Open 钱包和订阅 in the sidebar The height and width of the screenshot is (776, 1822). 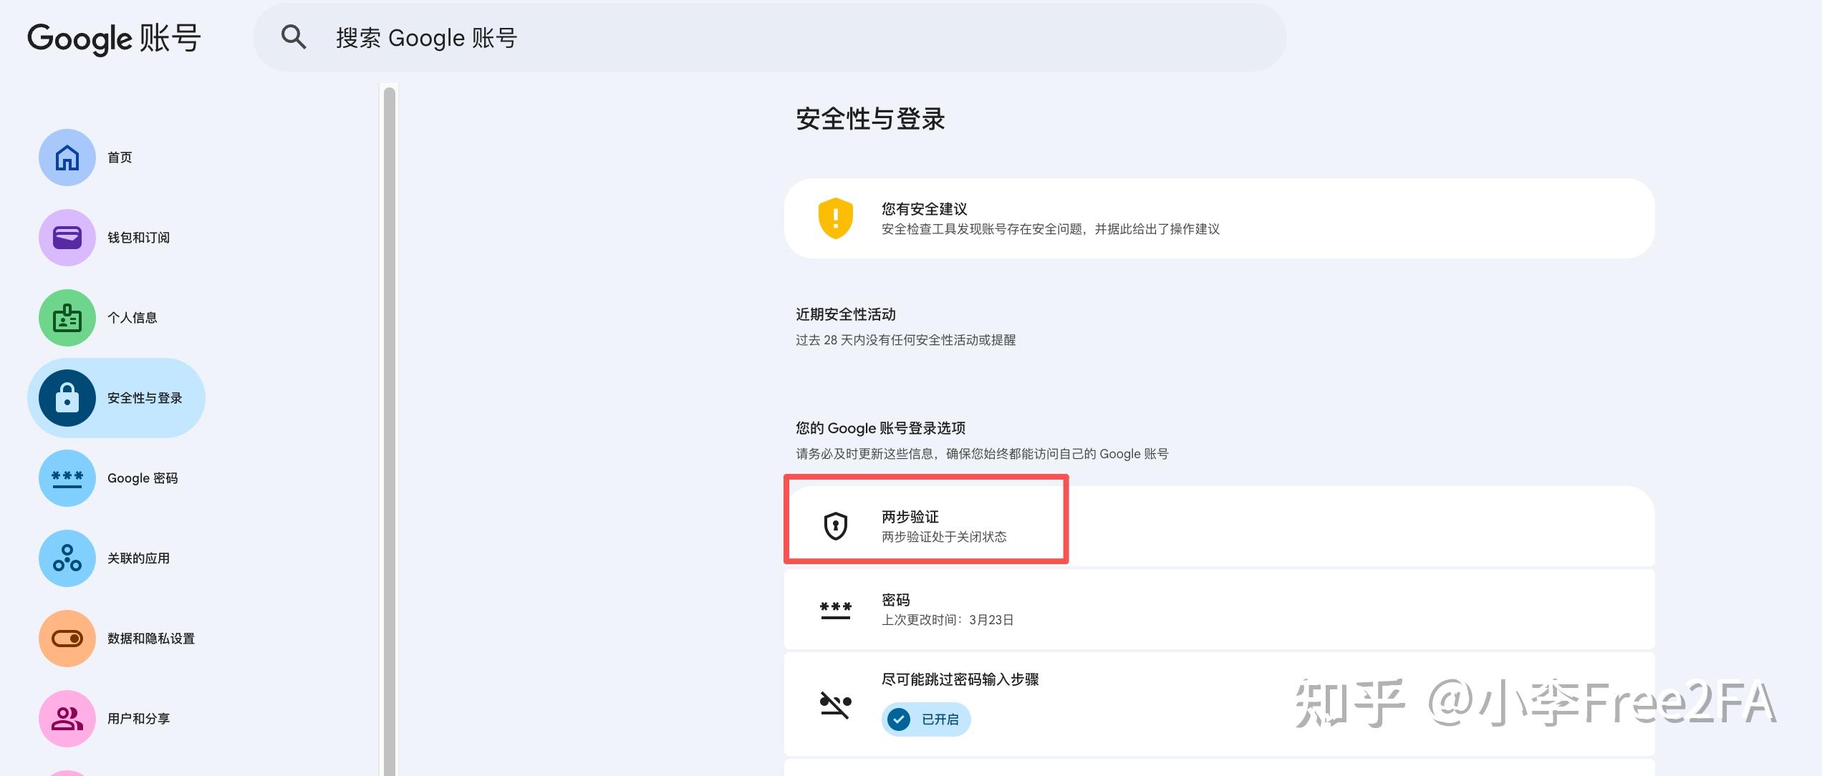[138, 238]
